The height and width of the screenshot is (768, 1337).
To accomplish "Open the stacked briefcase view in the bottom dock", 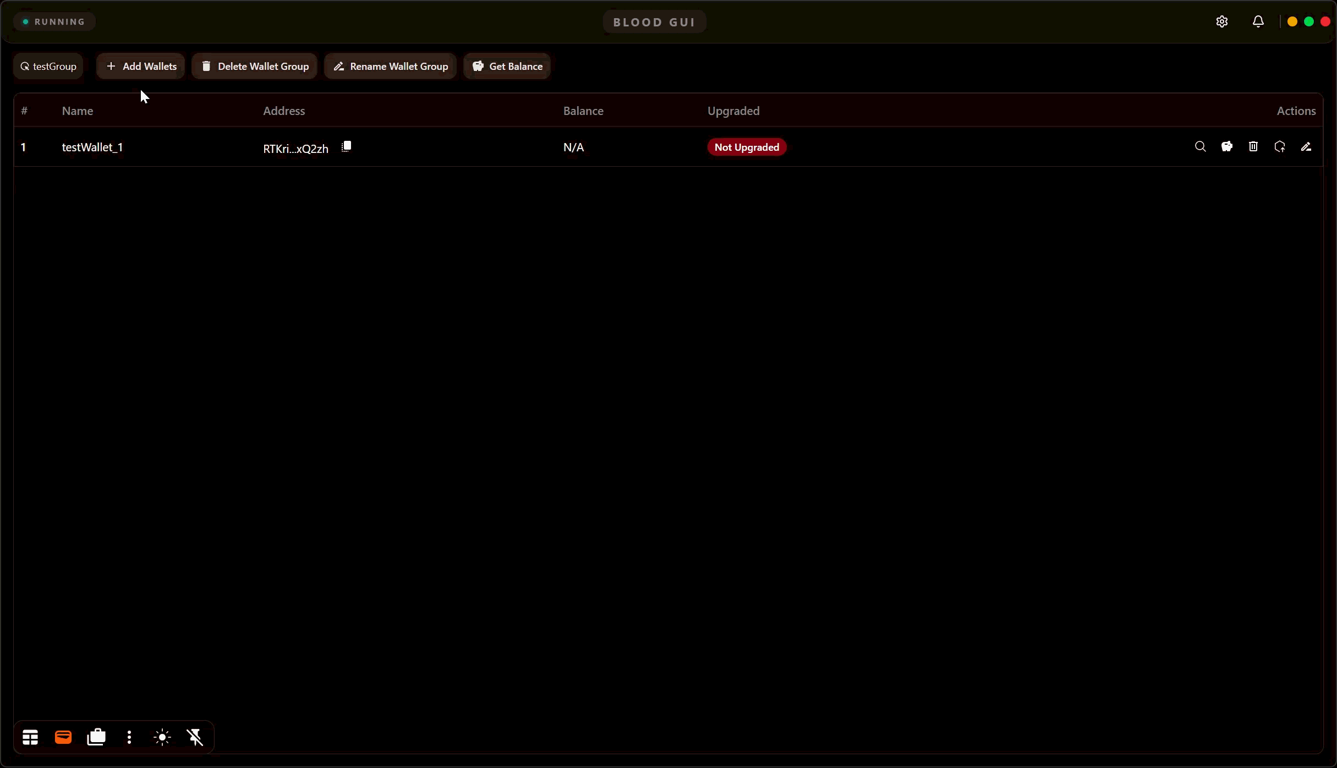I will pyautogui.click(x=96, y=737).
